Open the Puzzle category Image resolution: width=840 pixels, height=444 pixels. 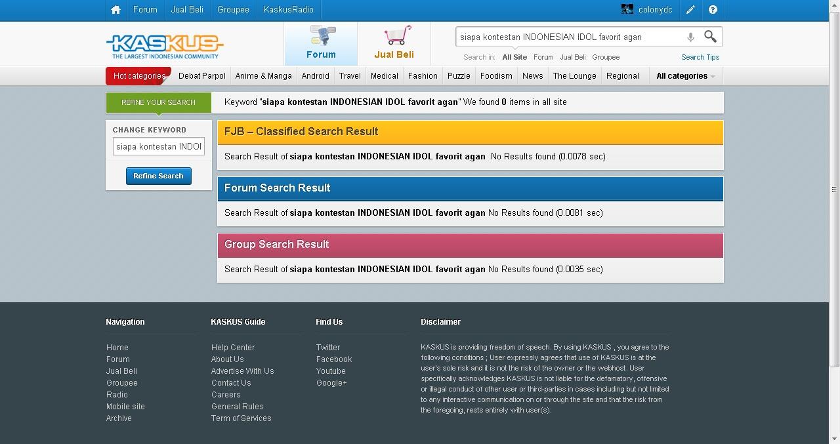[x=459, y=76]
